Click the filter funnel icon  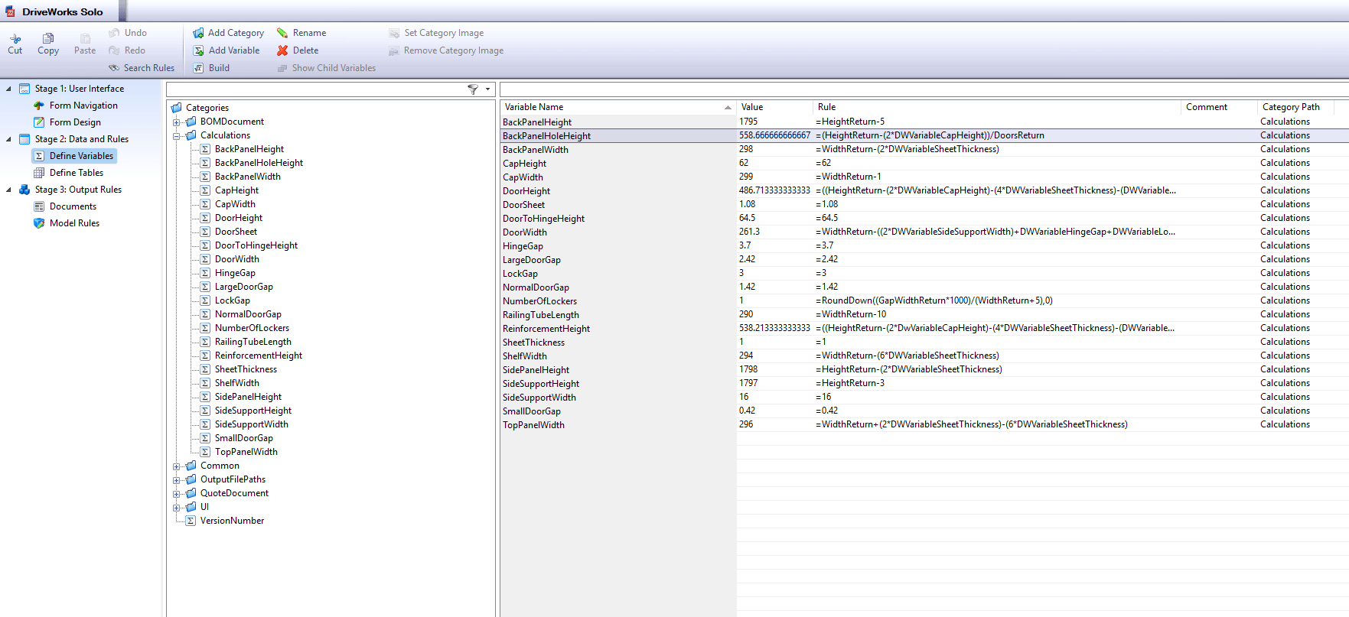coord(473,89)
